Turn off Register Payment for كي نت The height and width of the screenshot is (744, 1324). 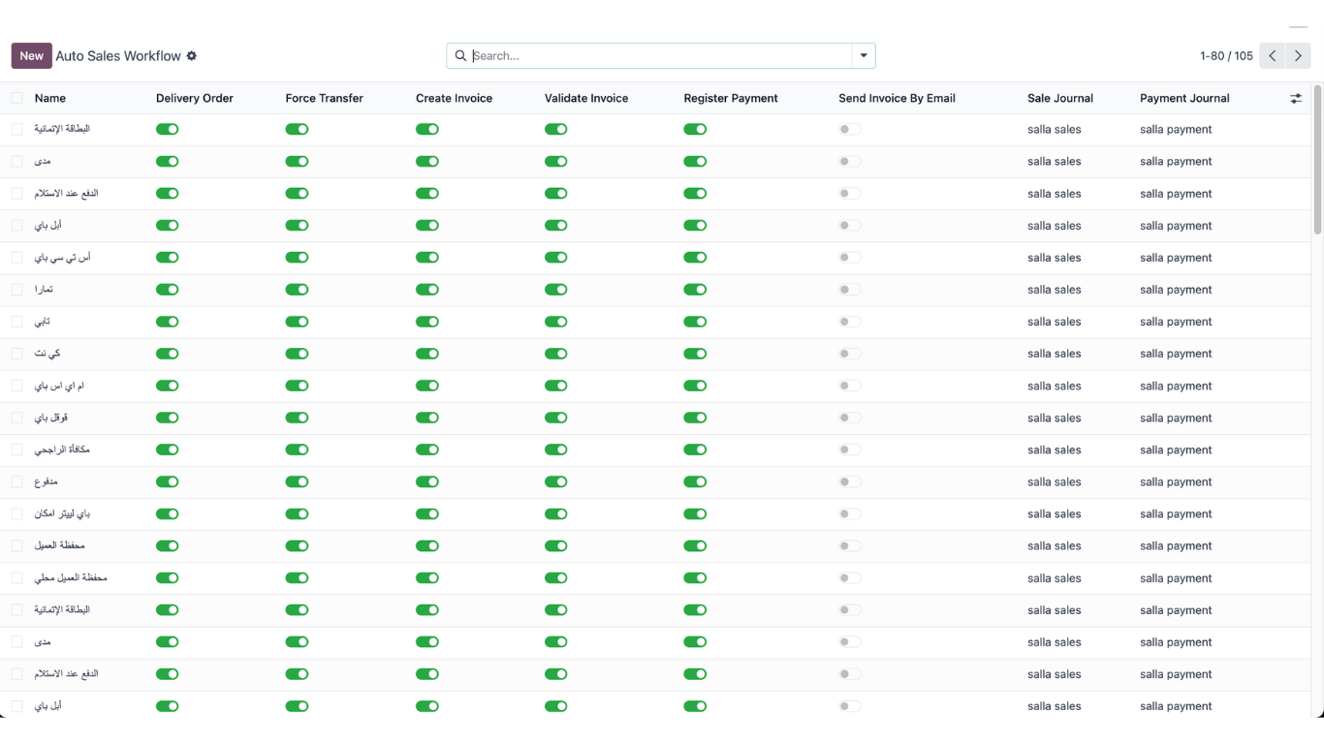click(695, 354)
